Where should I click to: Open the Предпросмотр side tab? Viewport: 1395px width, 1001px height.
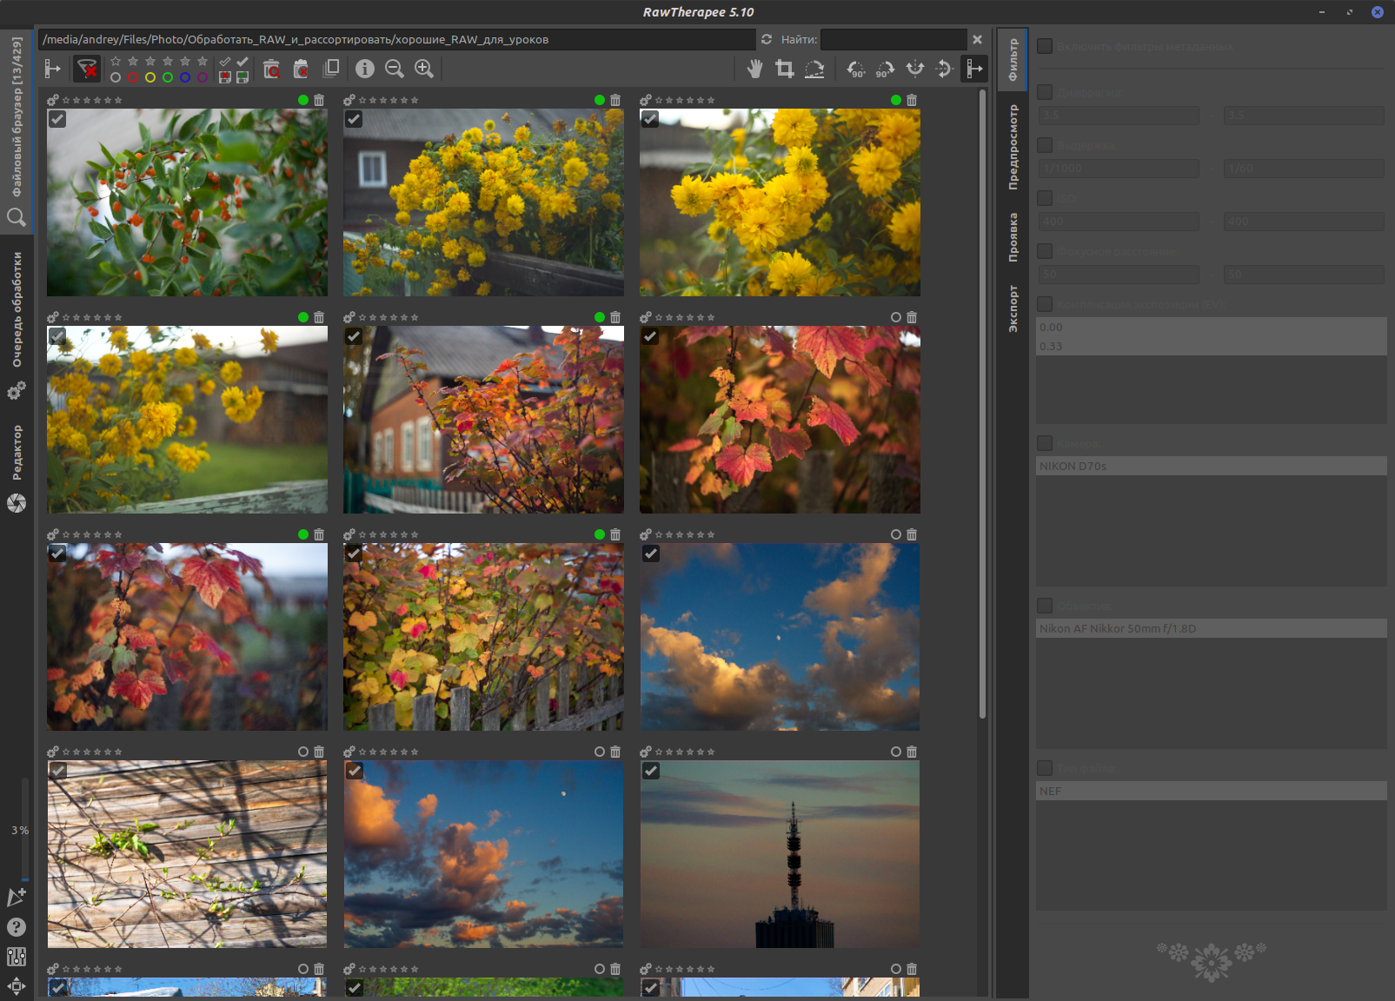(x=1013, y=147)
